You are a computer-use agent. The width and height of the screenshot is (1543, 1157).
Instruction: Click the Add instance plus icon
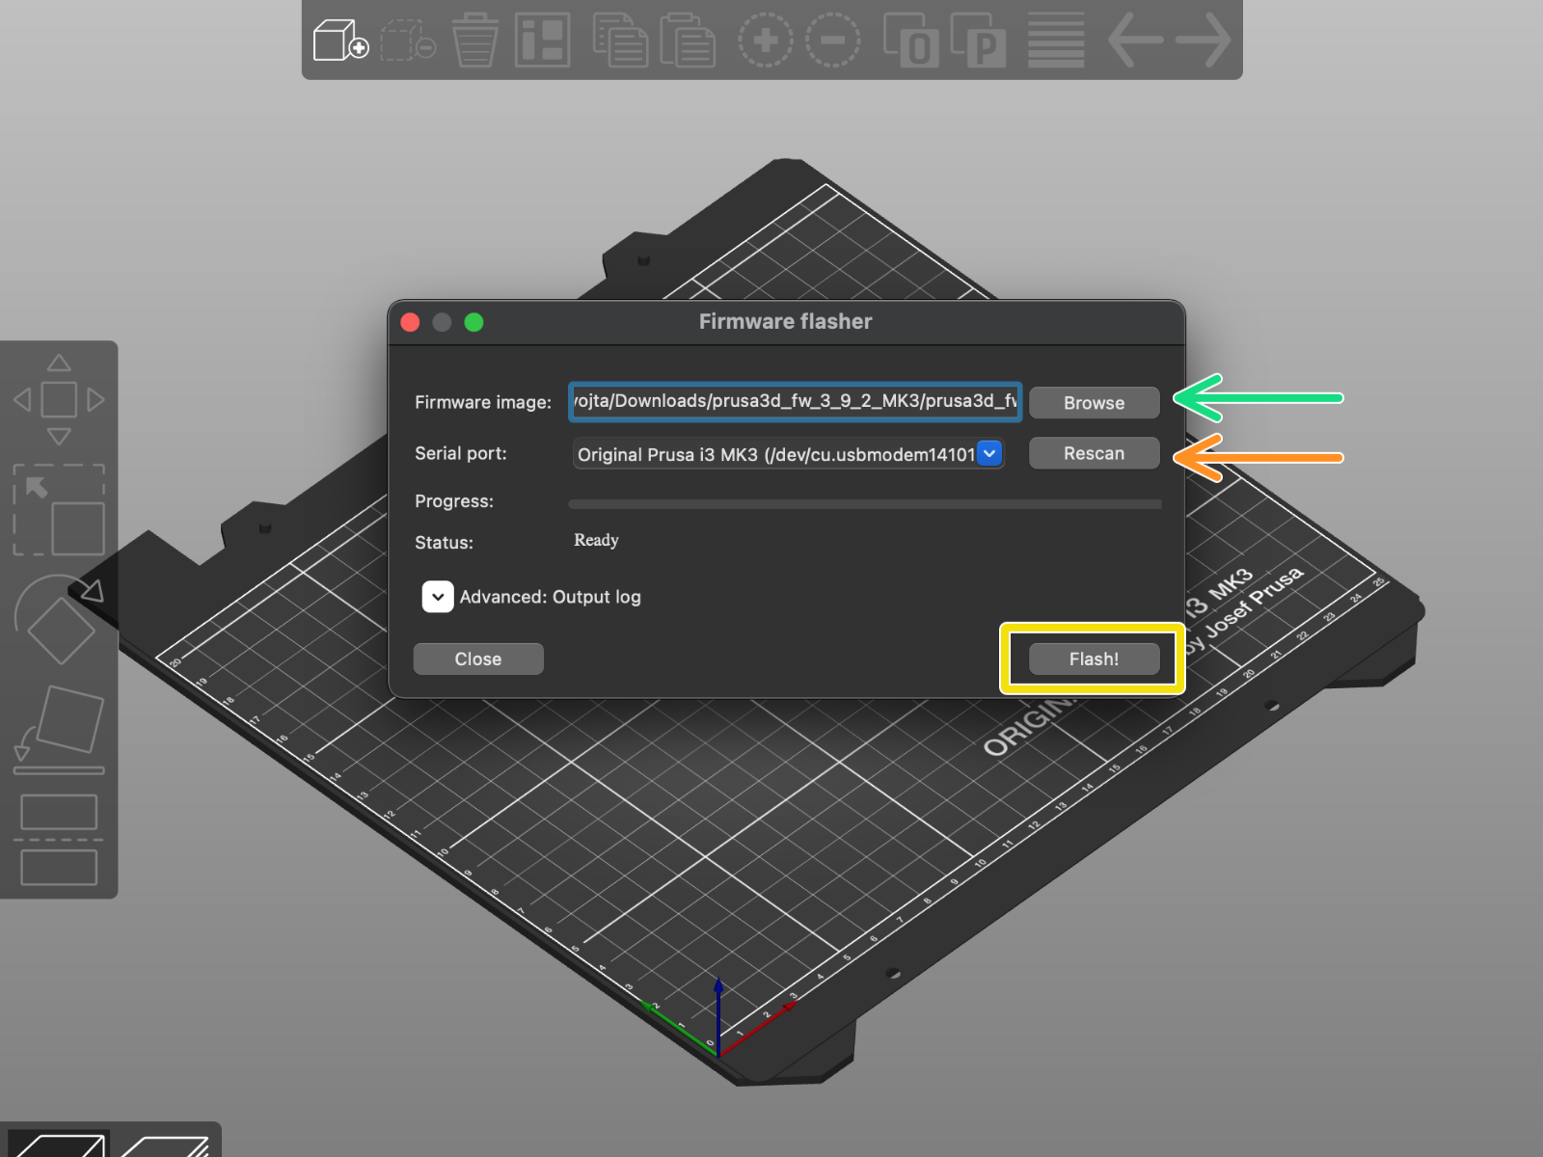(x=766, y=40)
